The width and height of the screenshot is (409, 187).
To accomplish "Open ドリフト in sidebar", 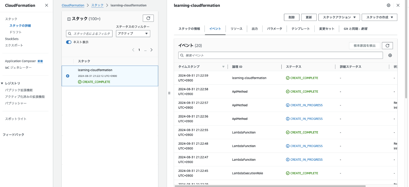I will coord(15,32).
